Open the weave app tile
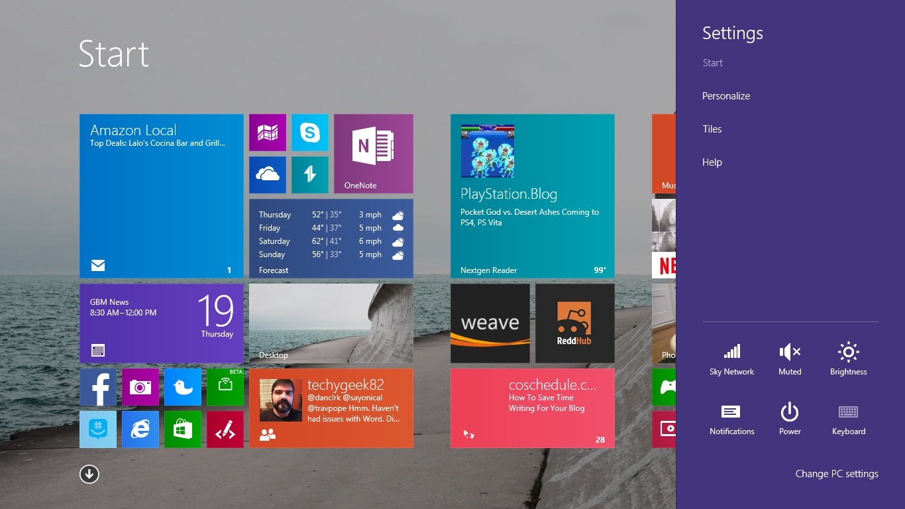Image resolution: width=905 pixels, height=509 pixels. [x=490, y=323]
